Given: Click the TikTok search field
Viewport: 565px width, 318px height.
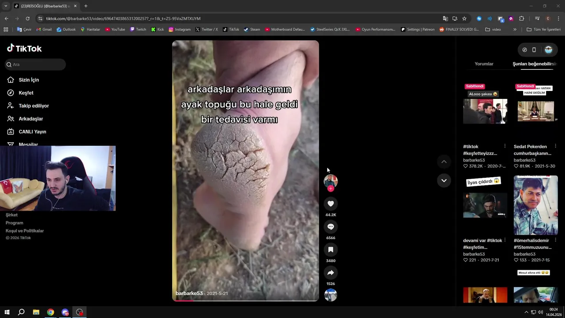Looking at the screenshot, I should coord(36,64).
